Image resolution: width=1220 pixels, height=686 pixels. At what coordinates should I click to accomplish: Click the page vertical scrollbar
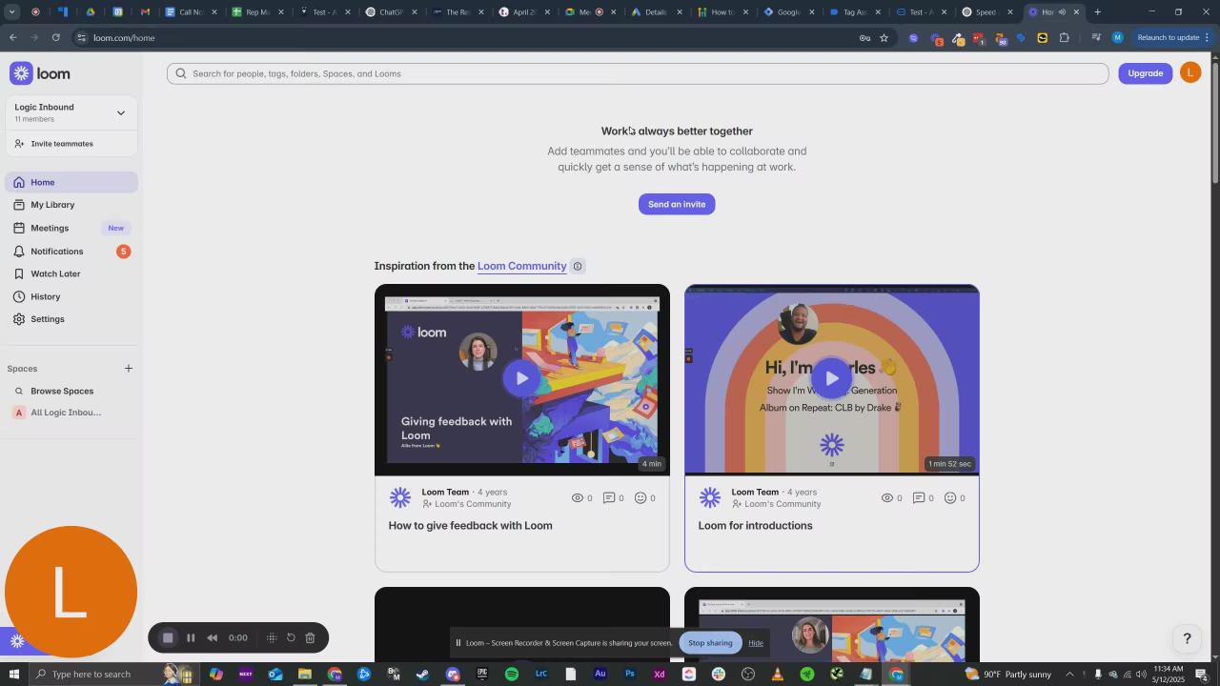(x=1215, y=123)
